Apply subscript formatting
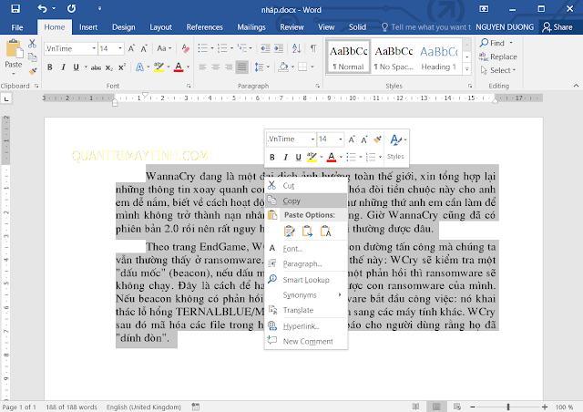This screenshot has height=412, width=583. (108, 67)
